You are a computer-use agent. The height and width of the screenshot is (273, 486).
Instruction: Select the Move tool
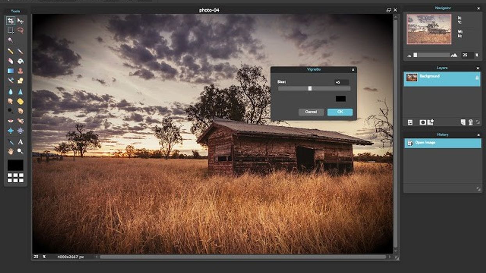(x=20, y=21)
